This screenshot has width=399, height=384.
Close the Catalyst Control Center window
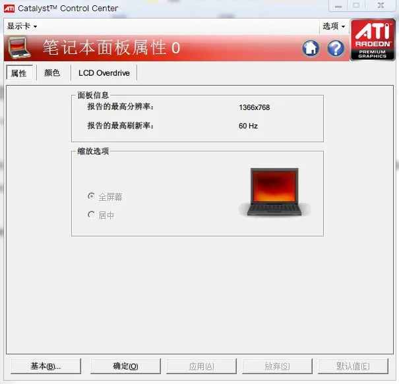[381, 5]
